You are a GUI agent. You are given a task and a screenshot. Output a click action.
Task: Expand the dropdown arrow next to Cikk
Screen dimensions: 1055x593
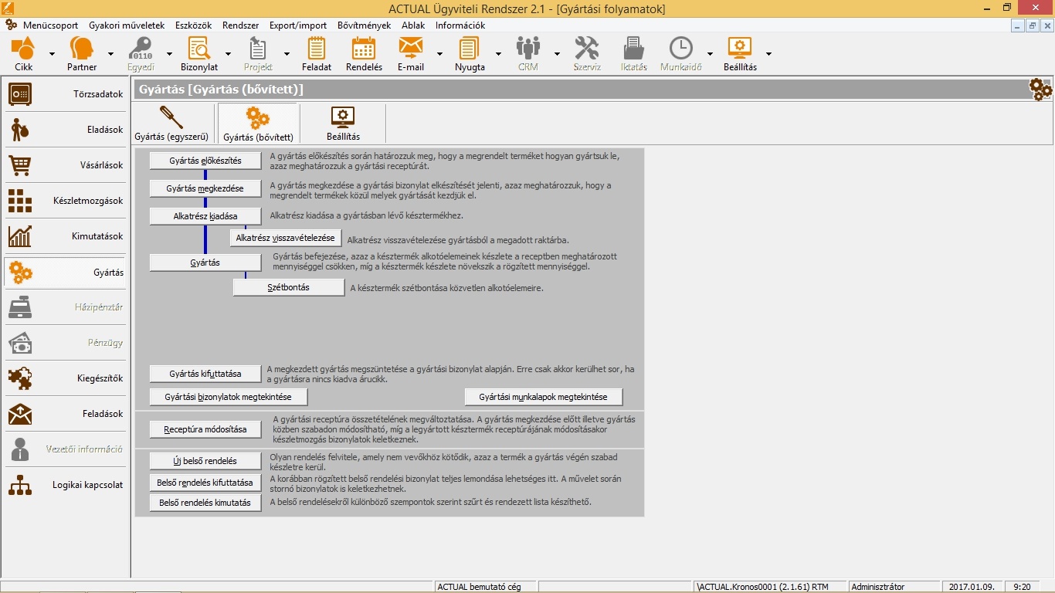pos(52,54)
